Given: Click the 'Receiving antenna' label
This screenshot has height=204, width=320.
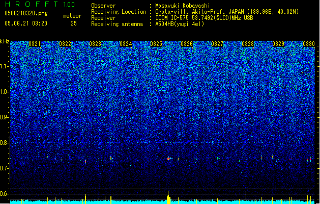Looking at the screenshot, I should point(117,24).
